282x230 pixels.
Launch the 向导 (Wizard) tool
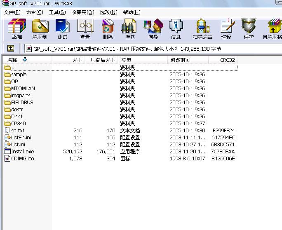coord(153,29)
